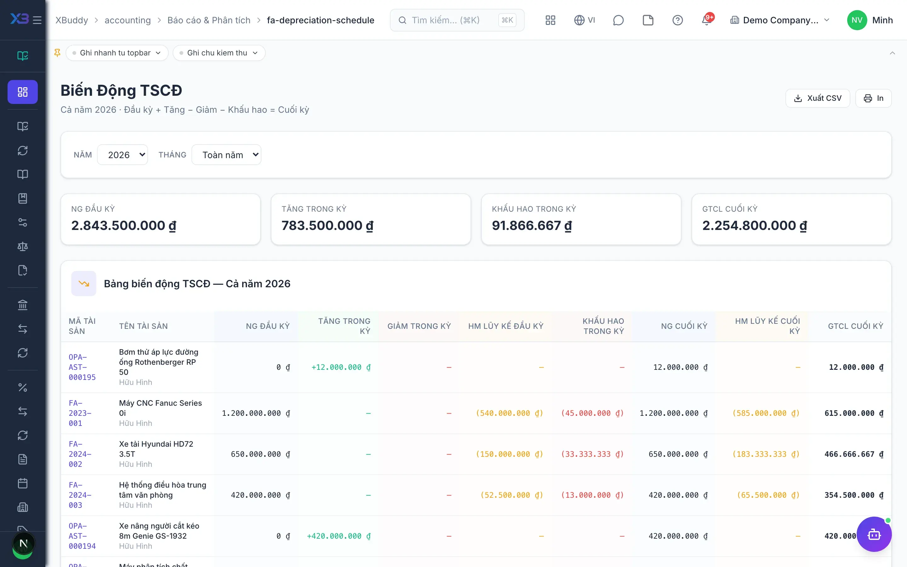Click the fa-depreciation-schedule breadcrumb item
The image size is (907, 567).
[321, 20]
